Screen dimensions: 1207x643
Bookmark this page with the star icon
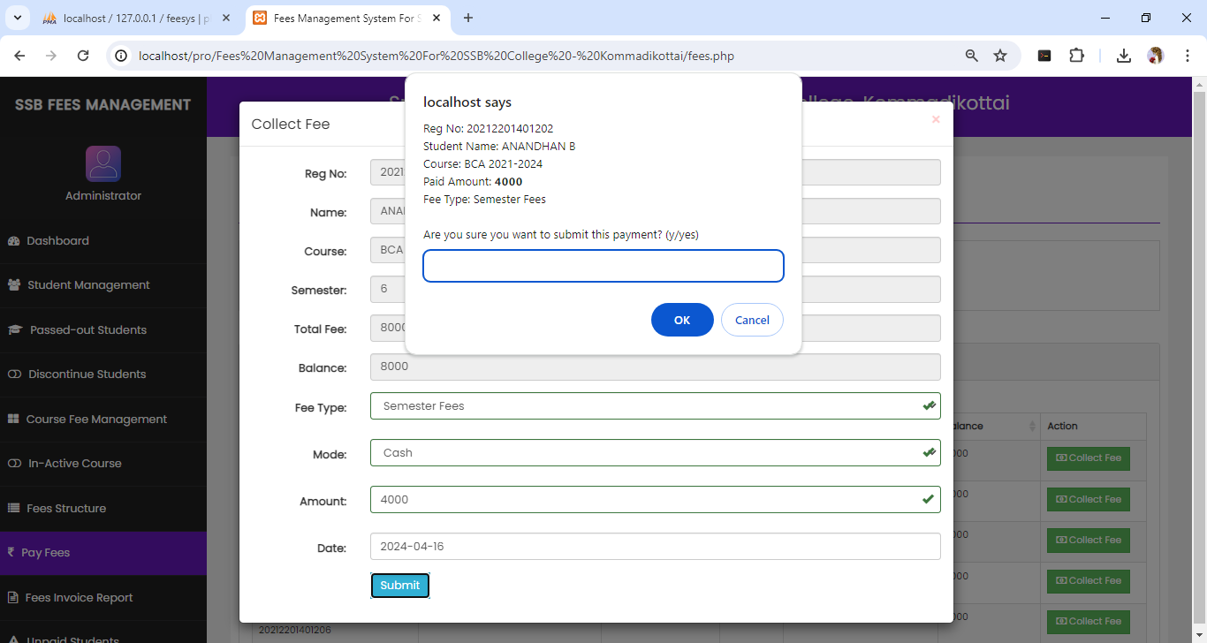tap(1000, 56)
